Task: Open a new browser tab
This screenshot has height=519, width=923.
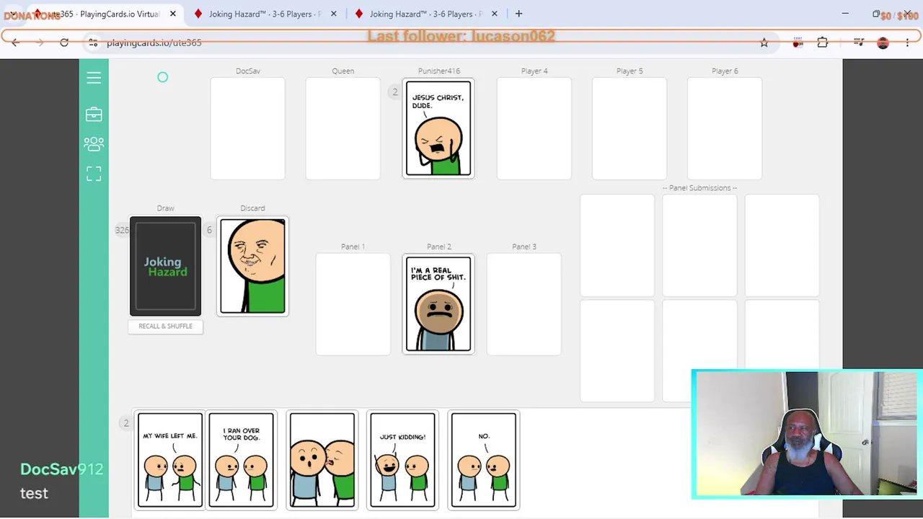Action: (518, 14)
